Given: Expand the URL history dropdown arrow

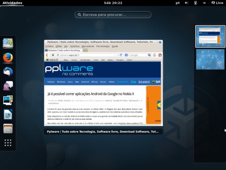Looking at the screenshot, I should click(x=118, y=55).
